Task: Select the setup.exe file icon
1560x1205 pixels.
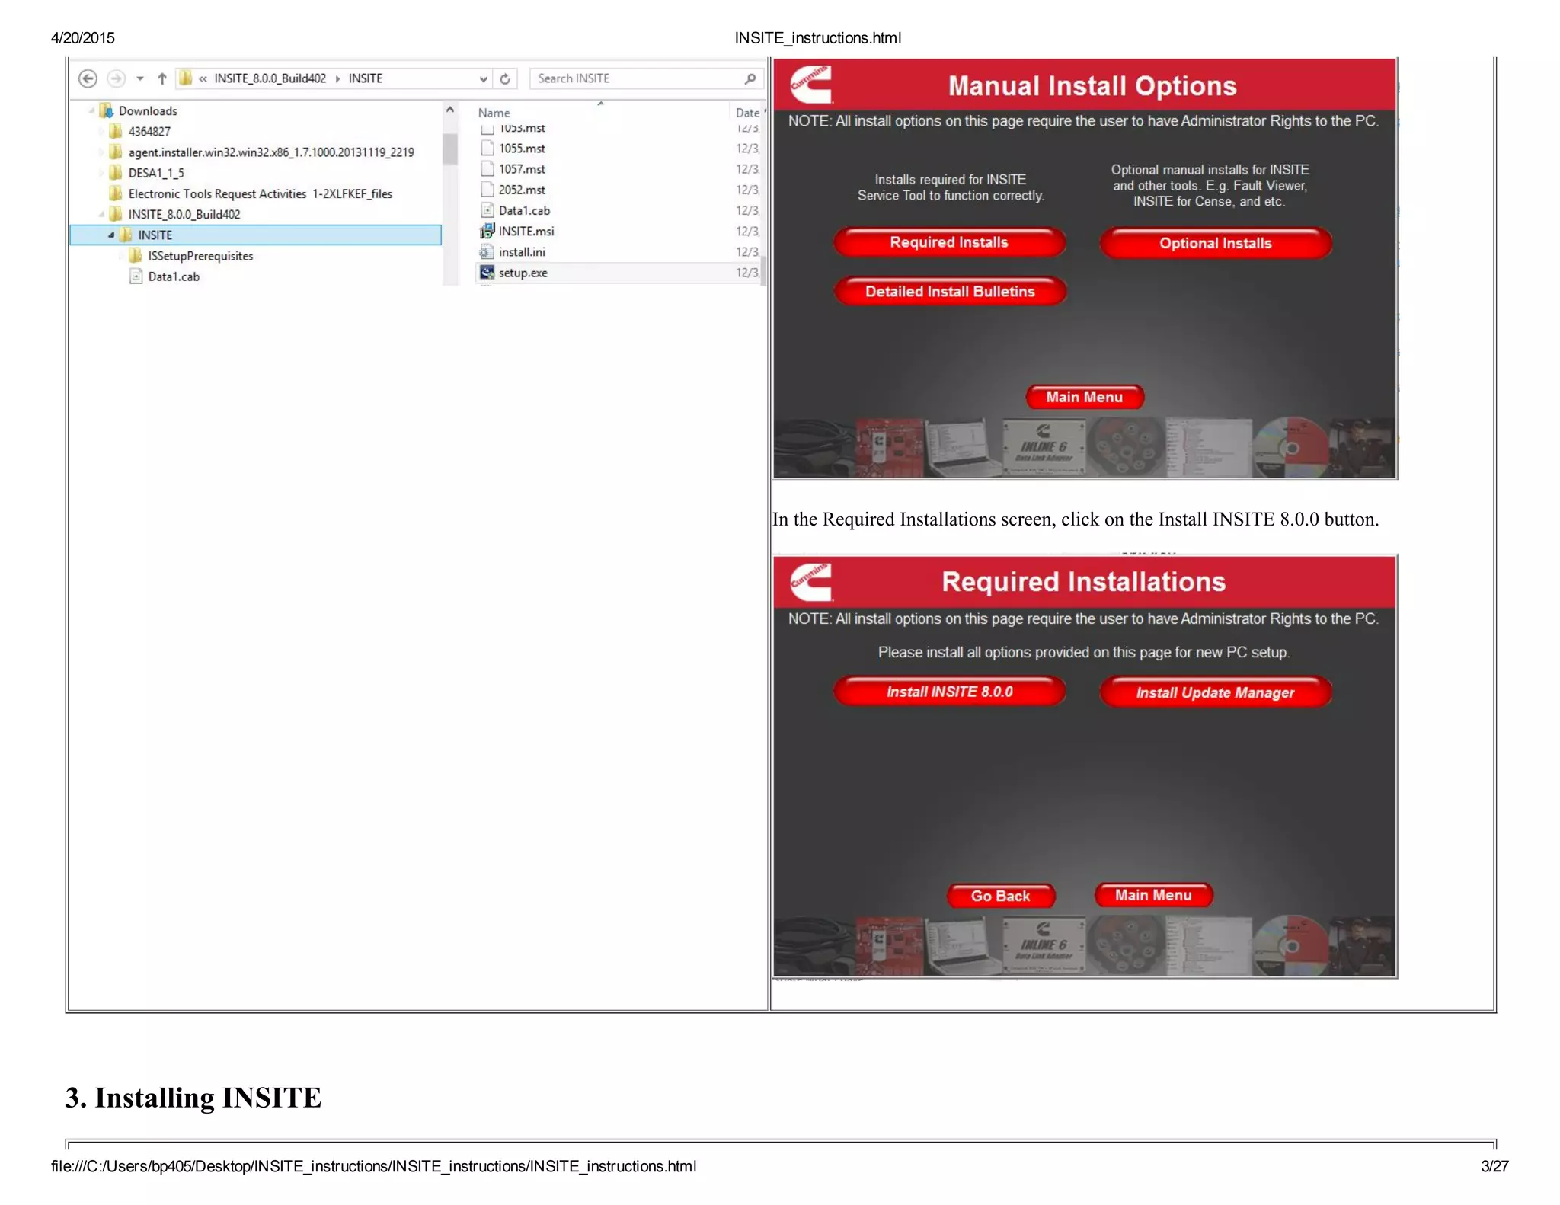Action: pos(487,273)
